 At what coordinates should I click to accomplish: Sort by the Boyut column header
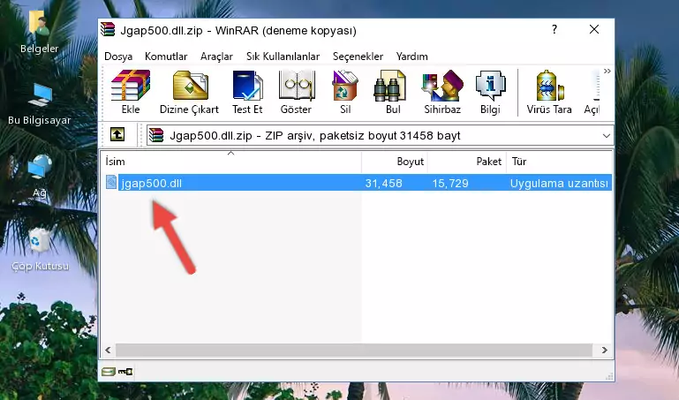395,162
